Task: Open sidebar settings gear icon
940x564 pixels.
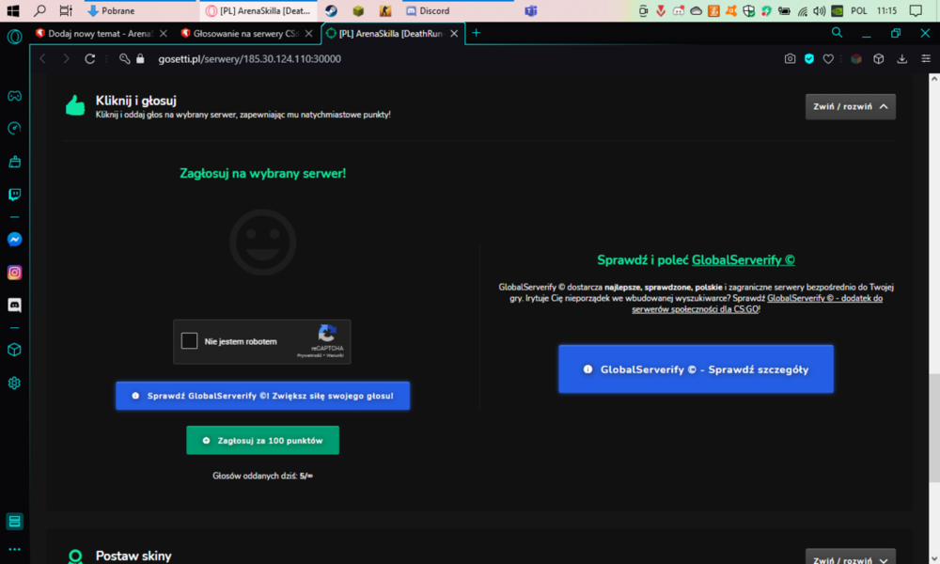Action: point(14,383)
